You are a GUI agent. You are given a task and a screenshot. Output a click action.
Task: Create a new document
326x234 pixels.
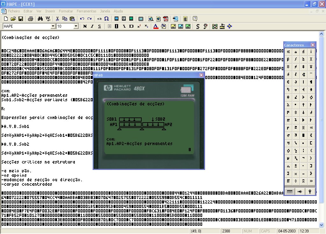coord(6,19)
